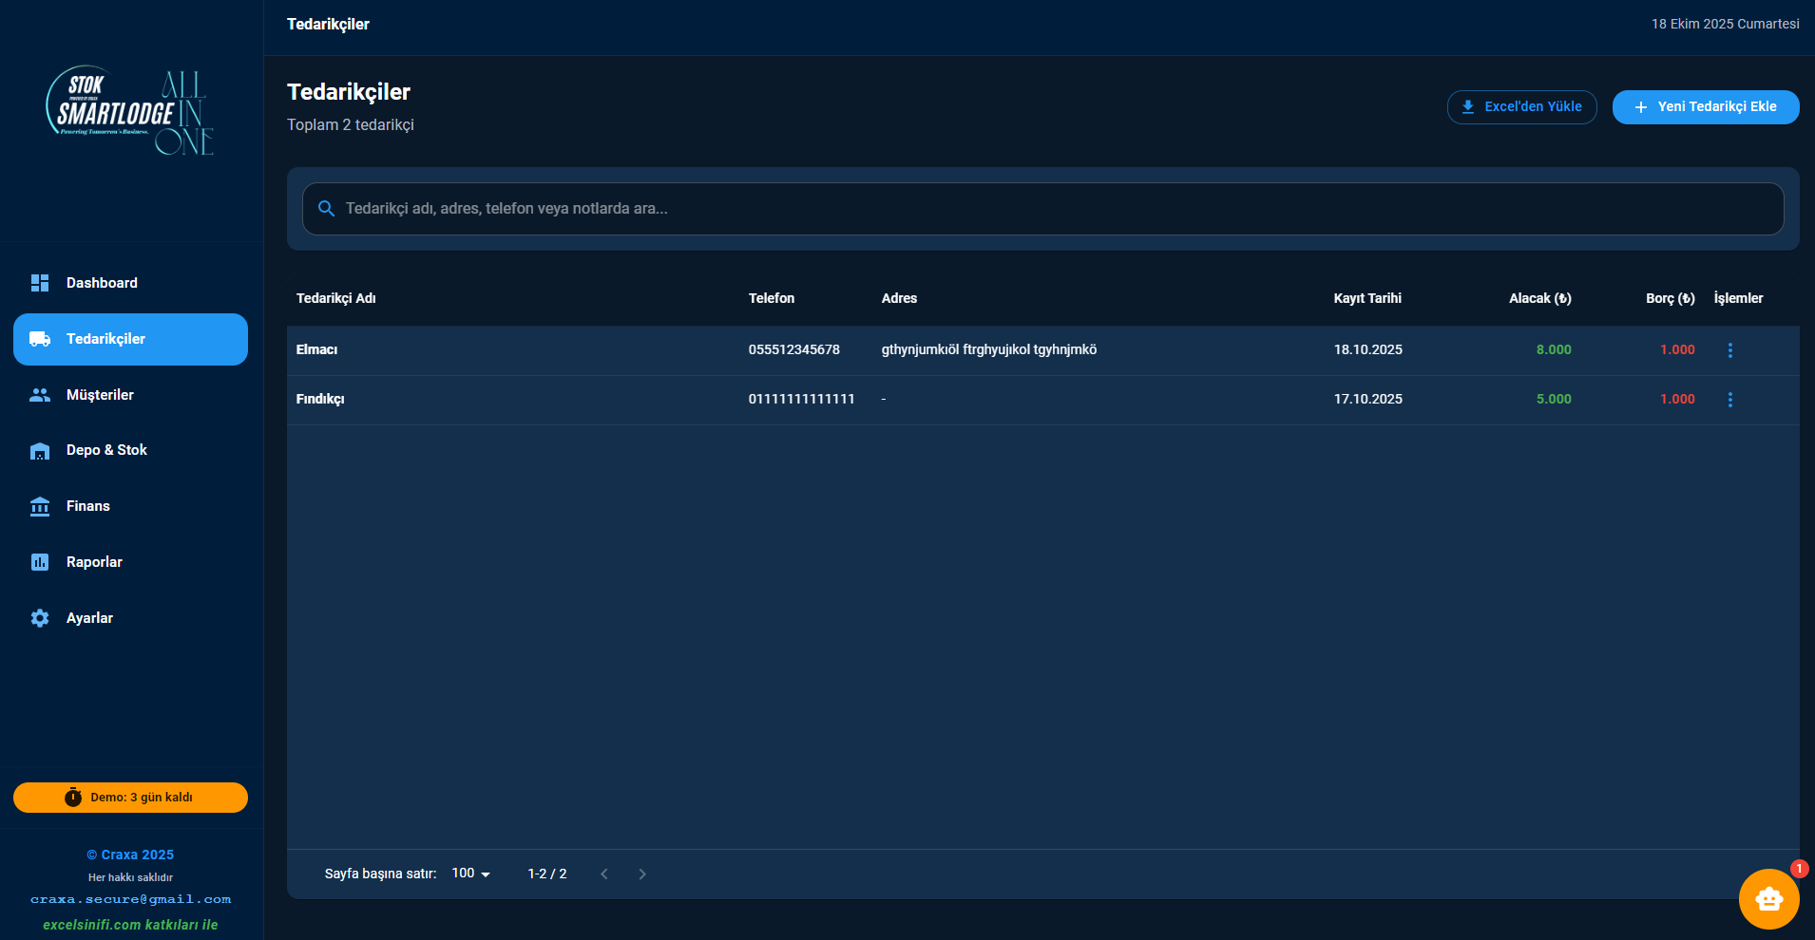Open actions menu for Elmacı row
1815x940 pixels.
1729,350
